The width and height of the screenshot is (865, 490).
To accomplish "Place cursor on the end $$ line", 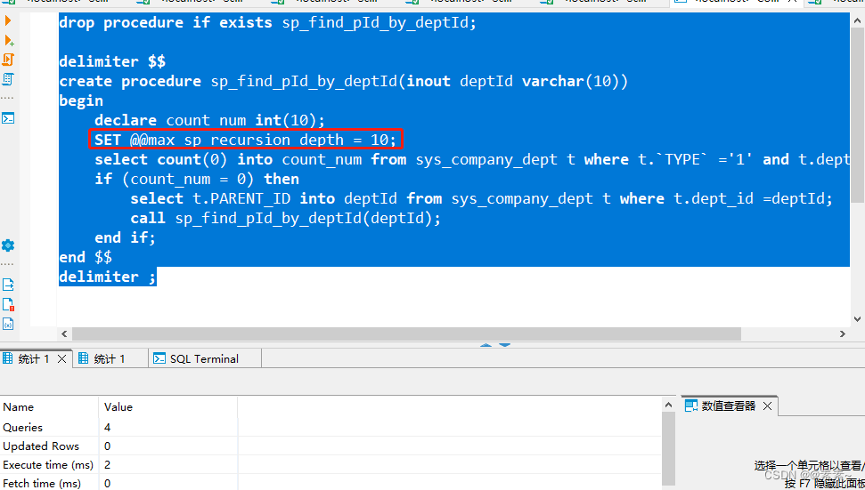I will point(86,257).
